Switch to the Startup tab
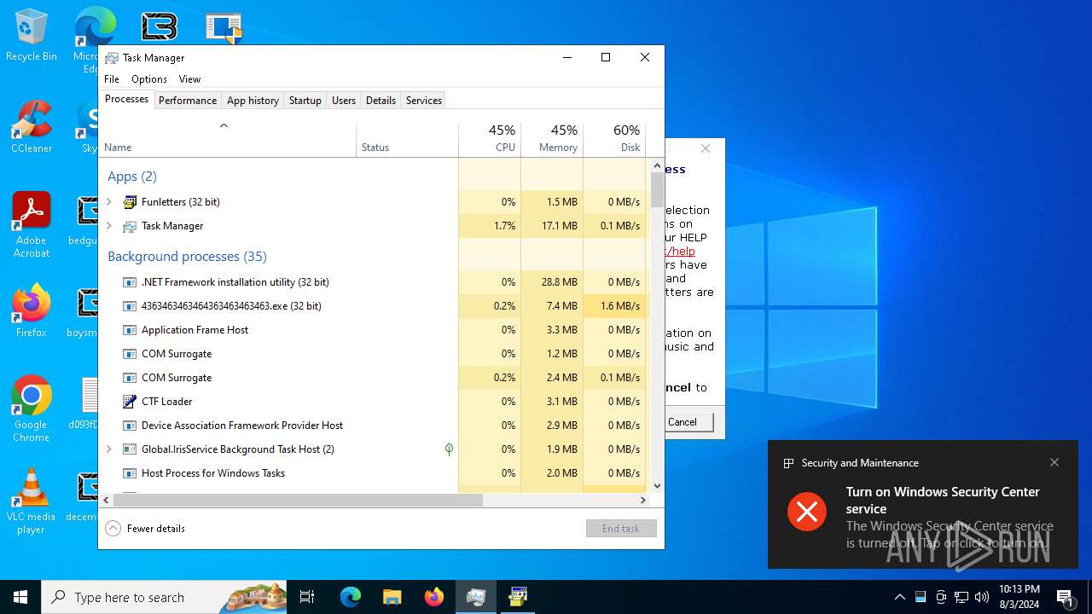Viewport: 1092px width, 614px height. tap(305, 101)
